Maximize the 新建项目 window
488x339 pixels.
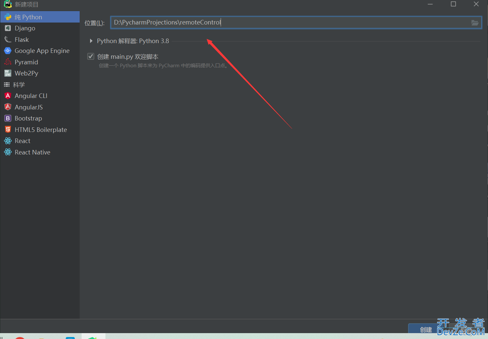[453, 4]
